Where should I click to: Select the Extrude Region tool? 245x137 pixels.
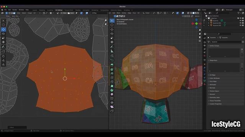point(112,65)
